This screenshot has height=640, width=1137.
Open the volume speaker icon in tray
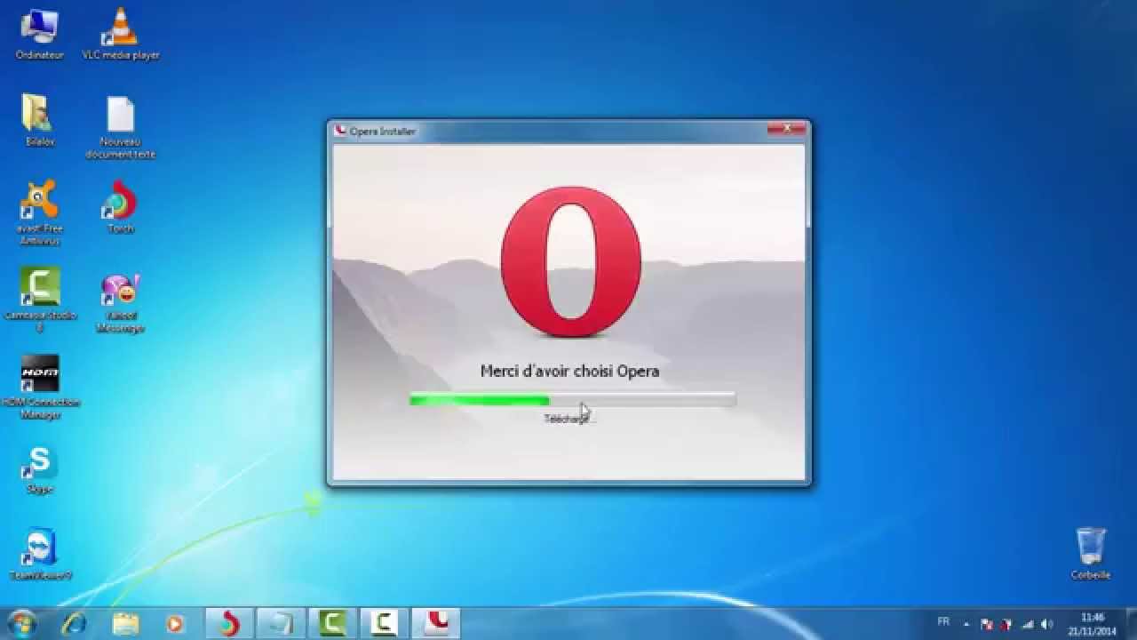(x=1047, y=624)
